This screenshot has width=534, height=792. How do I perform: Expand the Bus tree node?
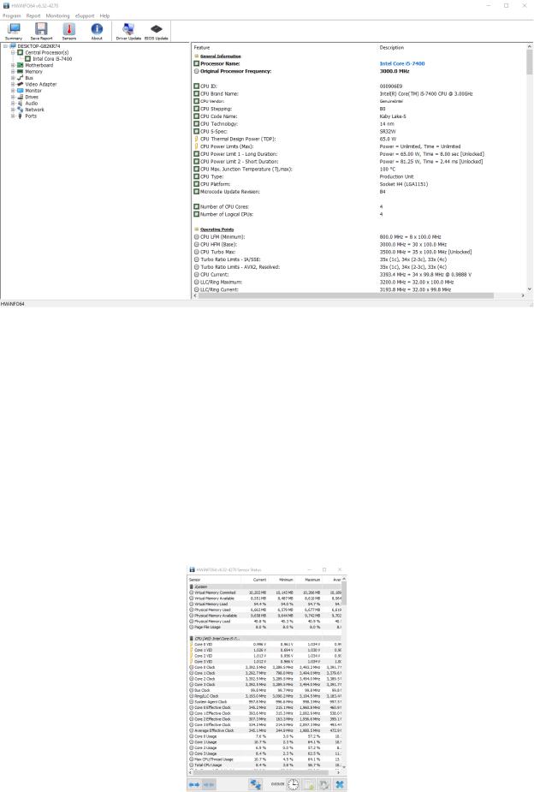[x=13, y=78]
